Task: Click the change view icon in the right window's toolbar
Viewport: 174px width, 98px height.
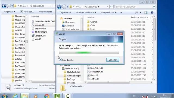Action: tap(136, 13)
